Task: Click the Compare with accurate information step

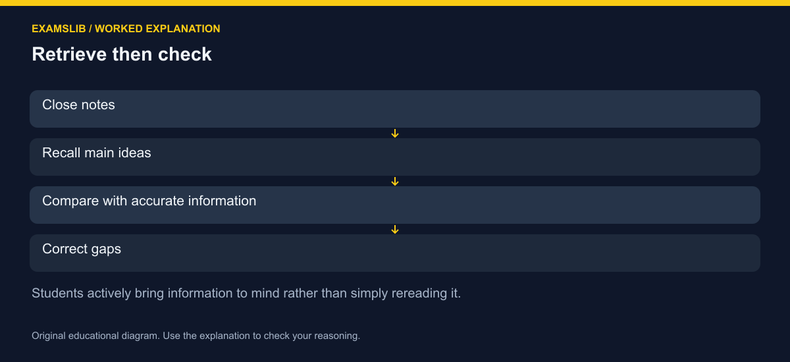Action: [x=395, y=205]
